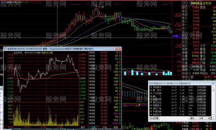Click the 阶段选股 label in the 岳阳兴长 row
Image resolution: width=216 pixels, height=130 pixels.
tap(201, 115)
